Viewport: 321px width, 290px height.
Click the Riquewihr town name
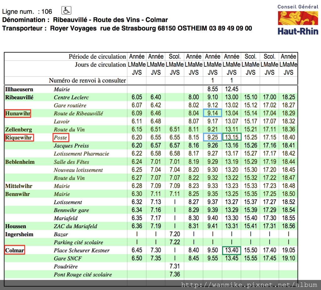(19, 138)
